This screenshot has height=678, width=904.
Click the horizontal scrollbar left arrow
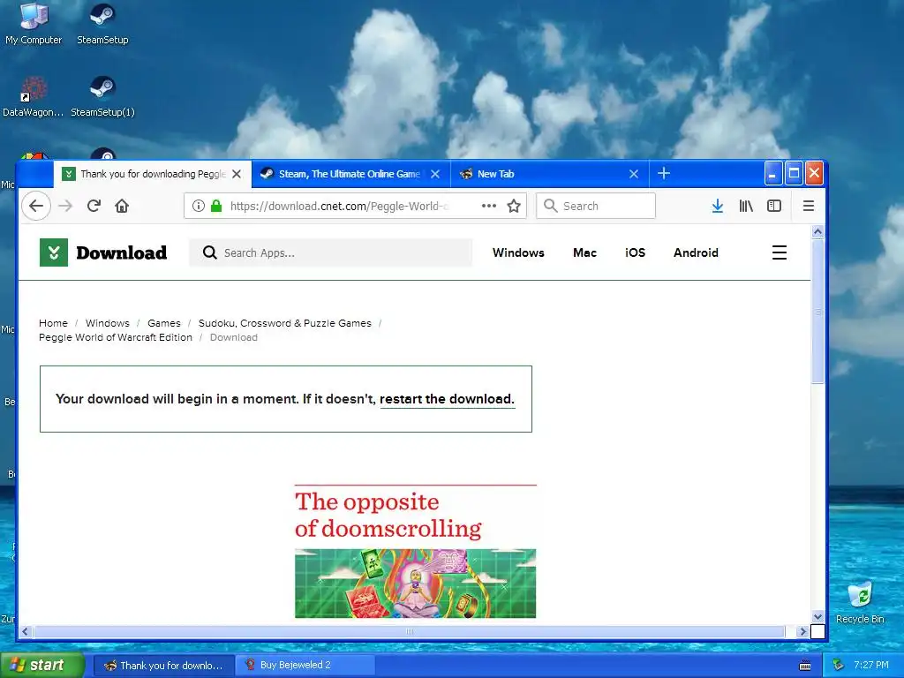(x=25, y=631)
